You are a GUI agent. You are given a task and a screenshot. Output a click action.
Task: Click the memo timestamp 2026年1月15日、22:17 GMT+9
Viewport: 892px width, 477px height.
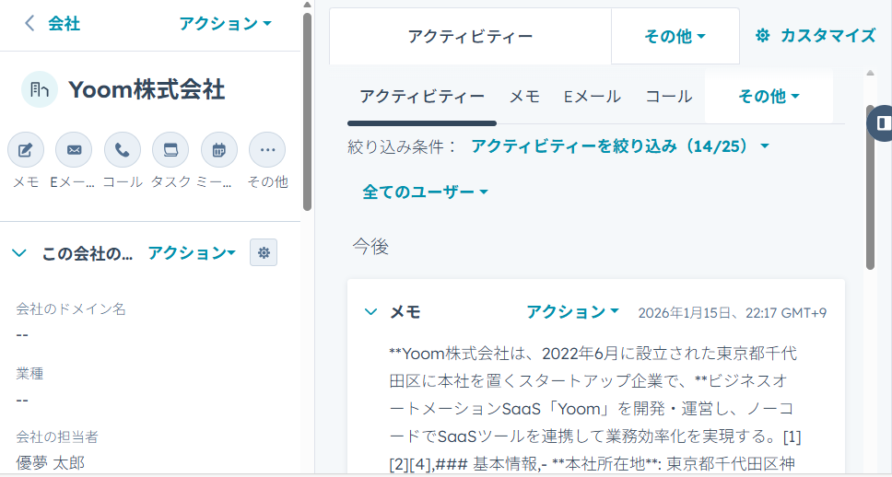733,313
